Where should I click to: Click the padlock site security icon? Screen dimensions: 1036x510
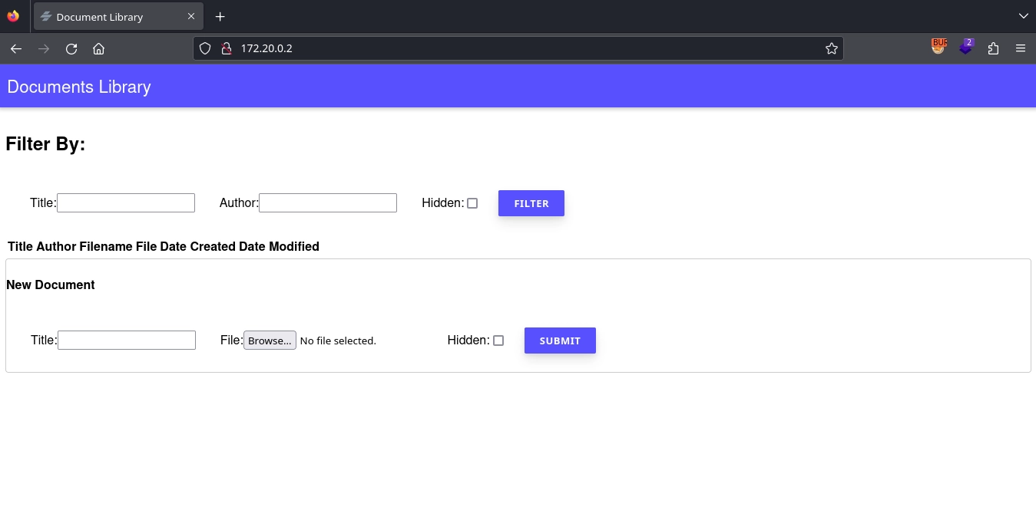coord(227,48)
